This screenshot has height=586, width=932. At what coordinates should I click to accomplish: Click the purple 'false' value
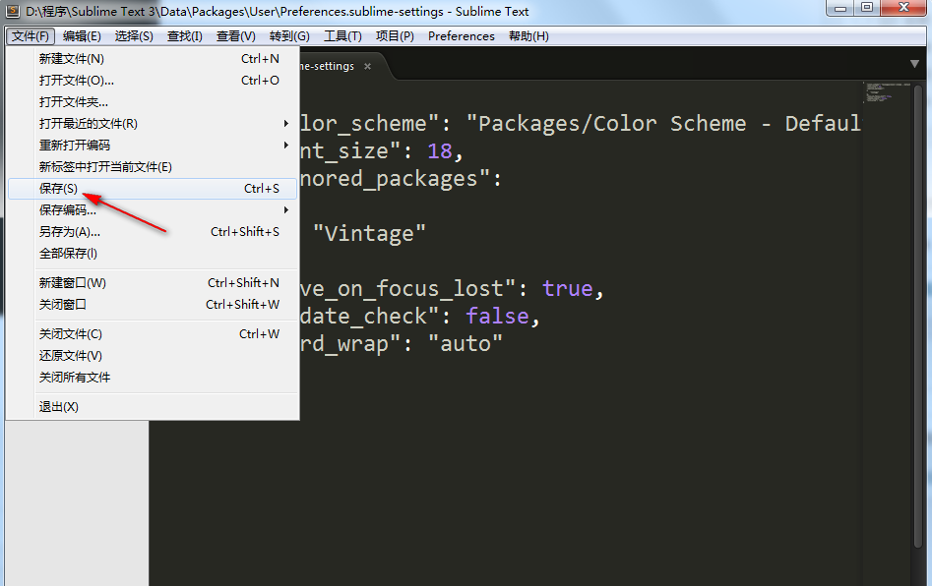click(497, 316)
